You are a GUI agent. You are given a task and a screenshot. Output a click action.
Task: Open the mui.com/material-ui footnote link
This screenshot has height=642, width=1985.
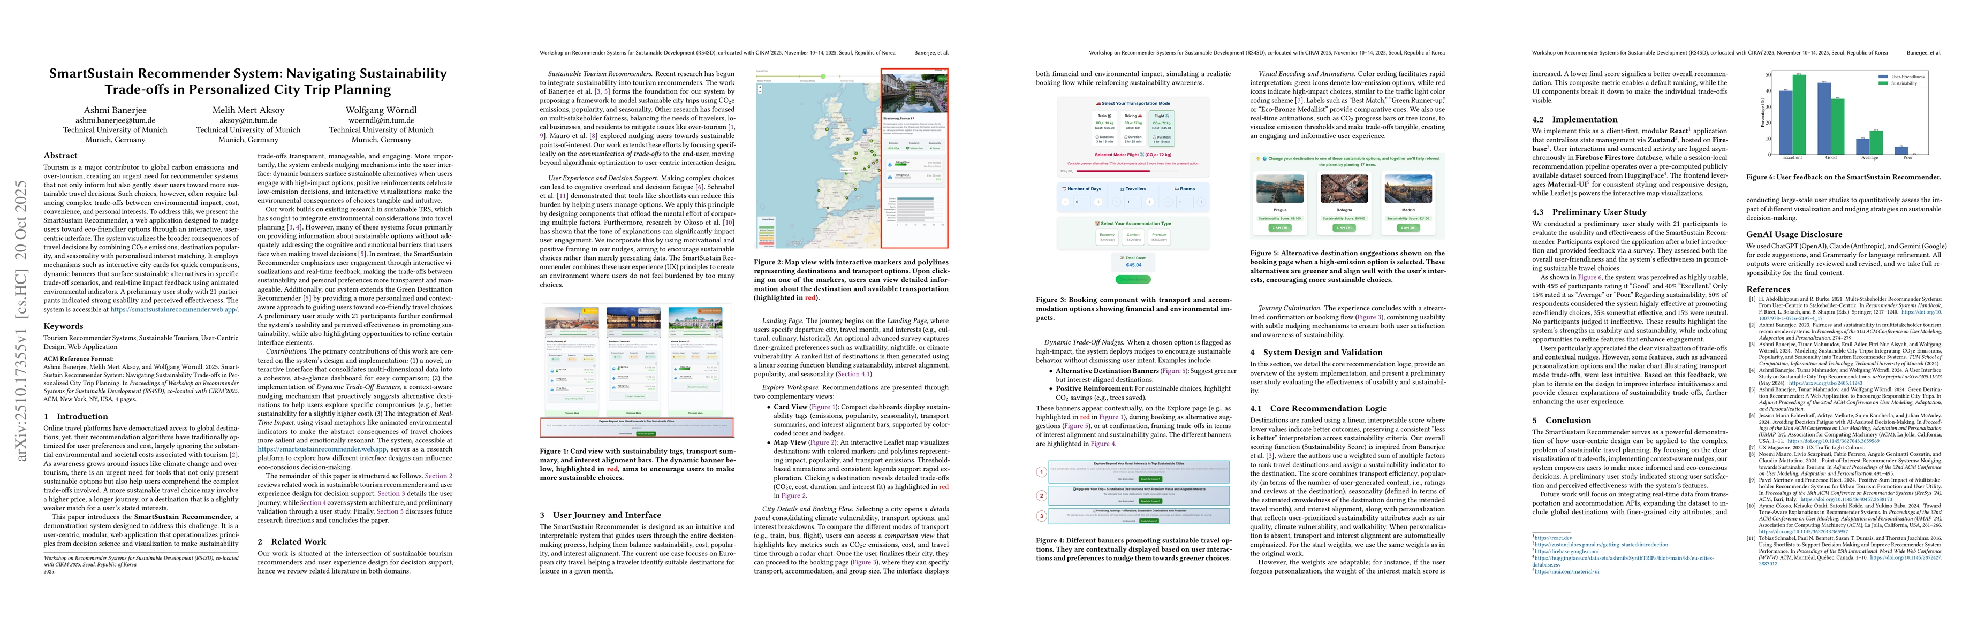[x=1566, y=571]
